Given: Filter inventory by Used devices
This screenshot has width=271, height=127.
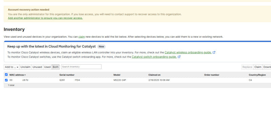Looking at the screenshot, I should [47, 67].
